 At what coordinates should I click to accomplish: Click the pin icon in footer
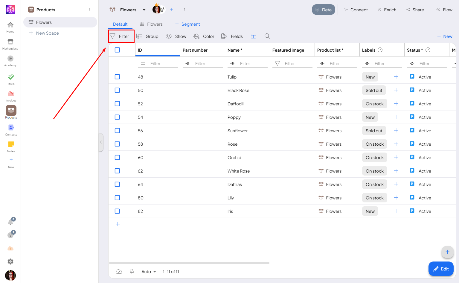pos(132,271)
